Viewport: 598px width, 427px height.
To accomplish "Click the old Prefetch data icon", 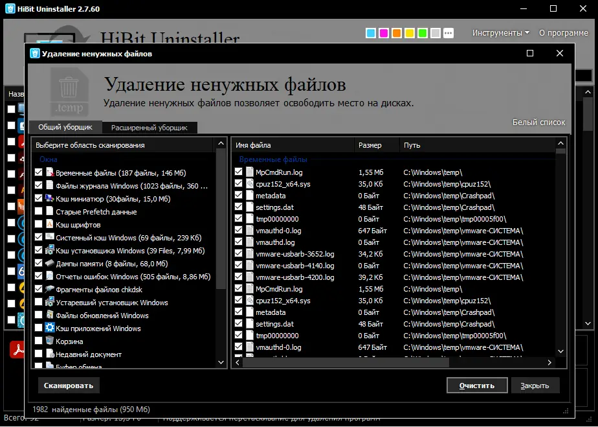I will tap(50, 211).
